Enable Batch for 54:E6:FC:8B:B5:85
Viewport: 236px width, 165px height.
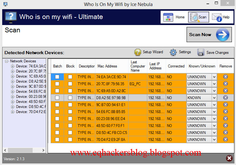pos(57,111)
